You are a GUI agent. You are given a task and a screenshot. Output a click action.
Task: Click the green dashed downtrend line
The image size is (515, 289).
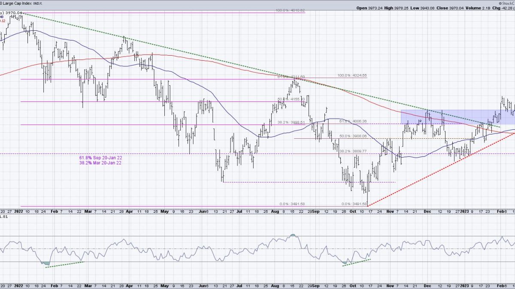click(172, 48)
